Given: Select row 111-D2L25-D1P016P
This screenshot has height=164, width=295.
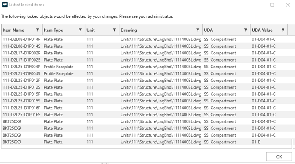Looking at the screenshot, I should tap(147, 108).
